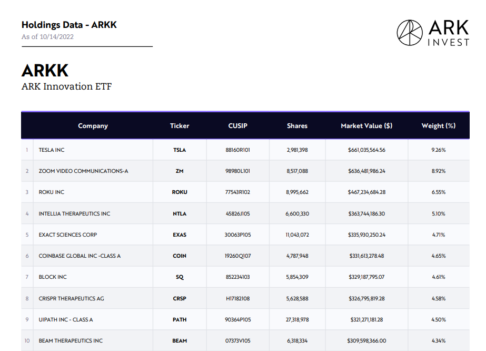The height and width of the screenshot is (351, 486).
Task: Click the ARK Invest circular logo icon
Action: pos(410,33)
